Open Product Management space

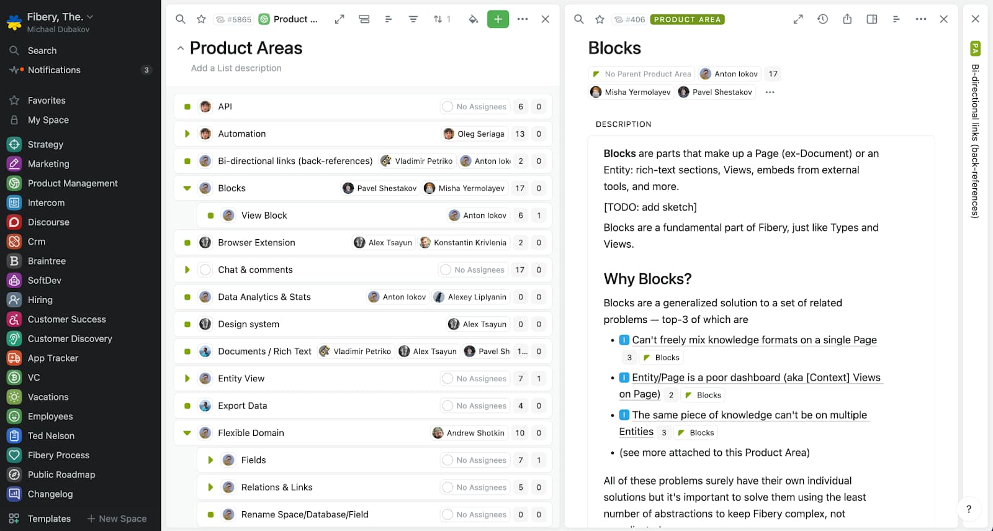(x=73, y=183)
